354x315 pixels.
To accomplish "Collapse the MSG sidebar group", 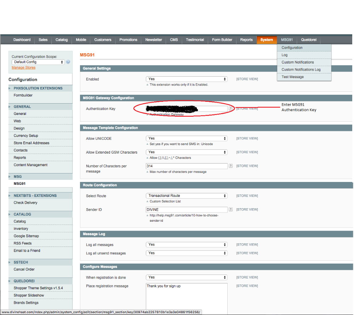I will pos(40,177).
